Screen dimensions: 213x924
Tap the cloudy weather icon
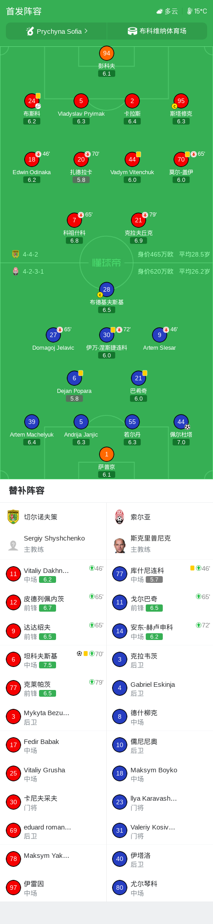click(x=160, y=11)
